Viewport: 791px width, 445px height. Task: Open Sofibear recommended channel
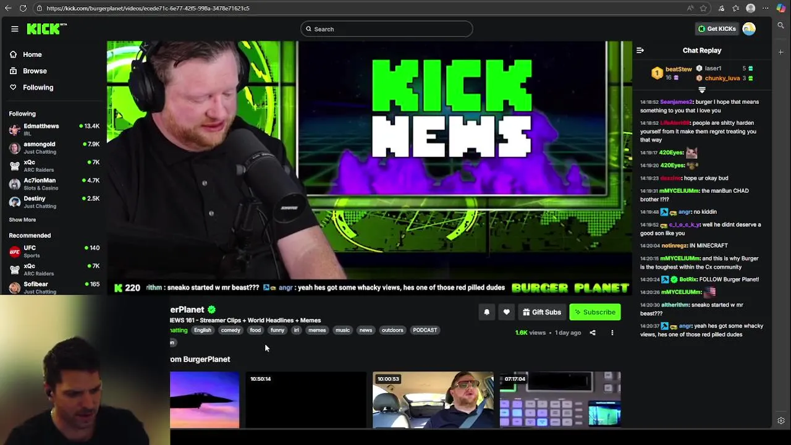(x=54, y=287)
